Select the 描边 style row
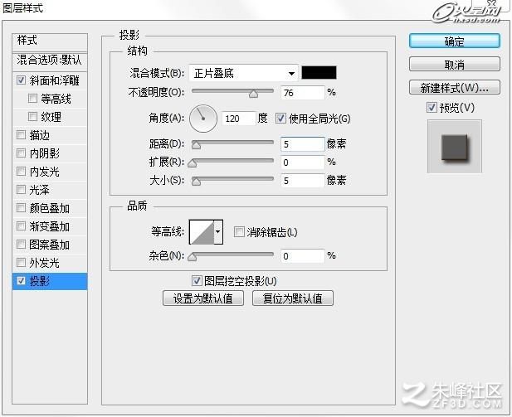Image resolution: width=512 pixels, height=417 pixels. tap(50, 135)
